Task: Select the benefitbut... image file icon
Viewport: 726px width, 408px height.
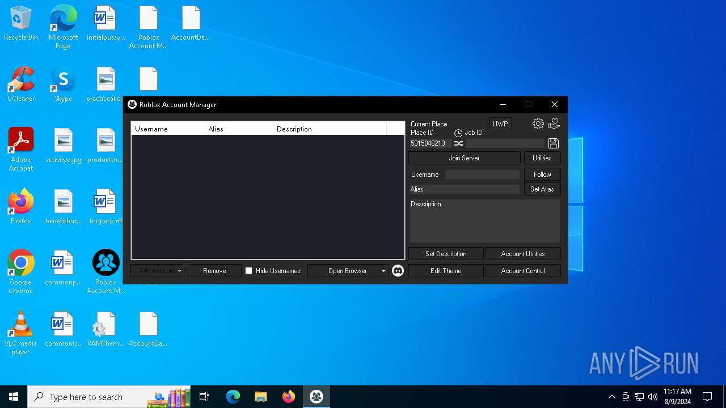Action: click(63, 207)
